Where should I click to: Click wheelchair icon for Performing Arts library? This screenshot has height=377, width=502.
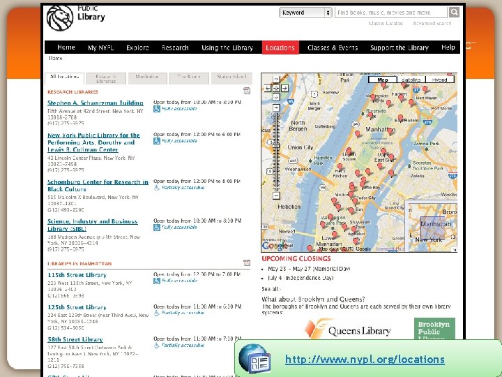pos(157,141)
